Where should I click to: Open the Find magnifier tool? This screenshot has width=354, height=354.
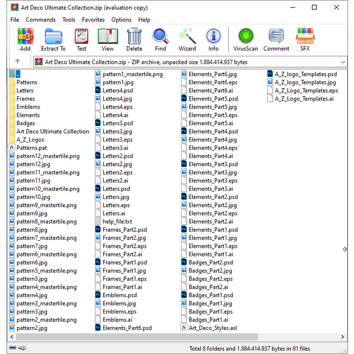coord(161,39)
